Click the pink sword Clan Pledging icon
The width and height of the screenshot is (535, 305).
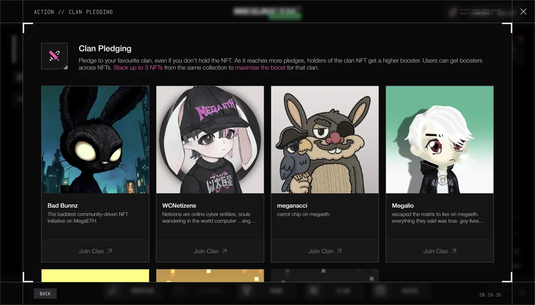(55, 56)
